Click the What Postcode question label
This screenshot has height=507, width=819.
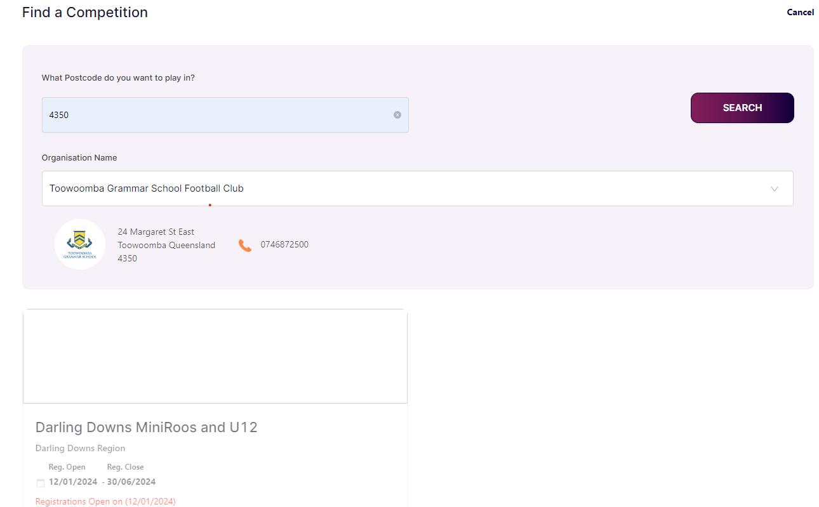click(x=118, y=78)
